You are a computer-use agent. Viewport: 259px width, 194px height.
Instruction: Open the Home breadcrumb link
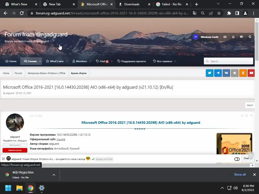(6, 73)
